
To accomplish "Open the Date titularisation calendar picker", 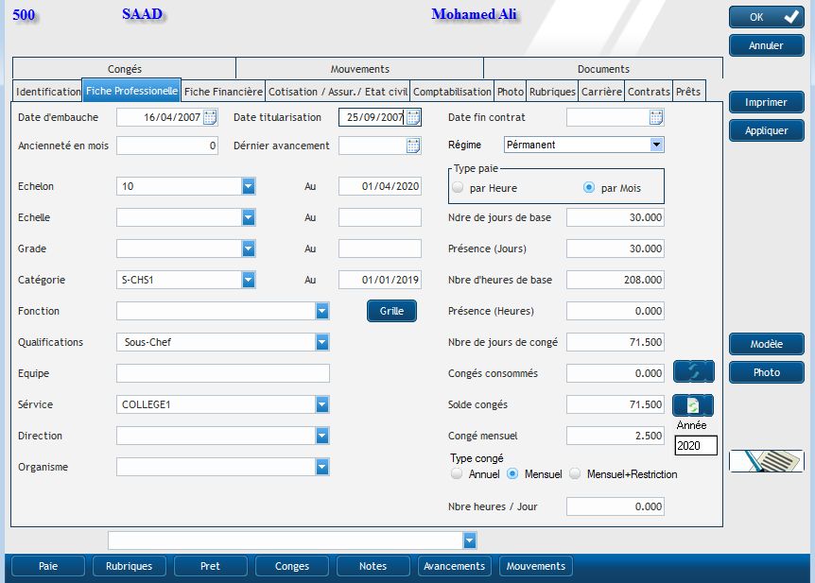I will click(413, 117).
